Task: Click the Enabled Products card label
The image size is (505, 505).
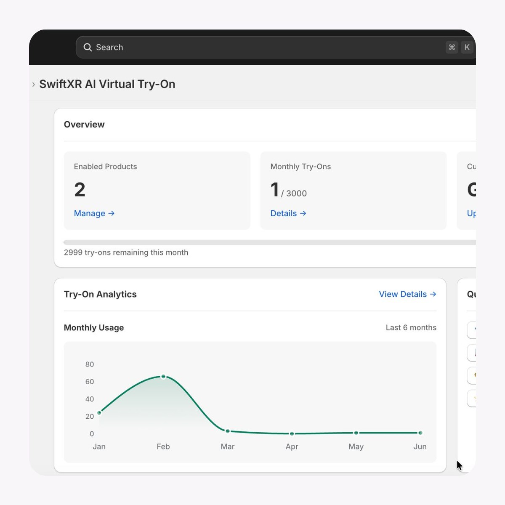Action: pyautogui.click(x=106, y=167)
